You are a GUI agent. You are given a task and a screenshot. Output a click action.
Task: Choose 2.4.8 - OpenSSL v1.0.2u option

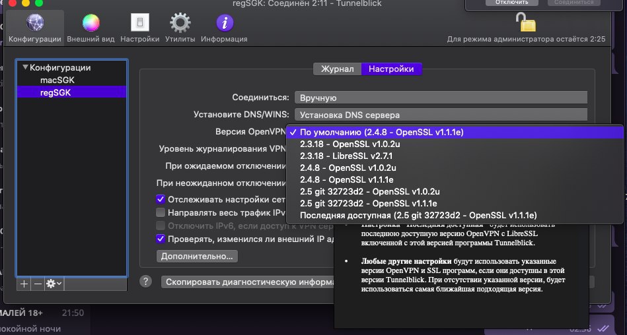(455, 167)
